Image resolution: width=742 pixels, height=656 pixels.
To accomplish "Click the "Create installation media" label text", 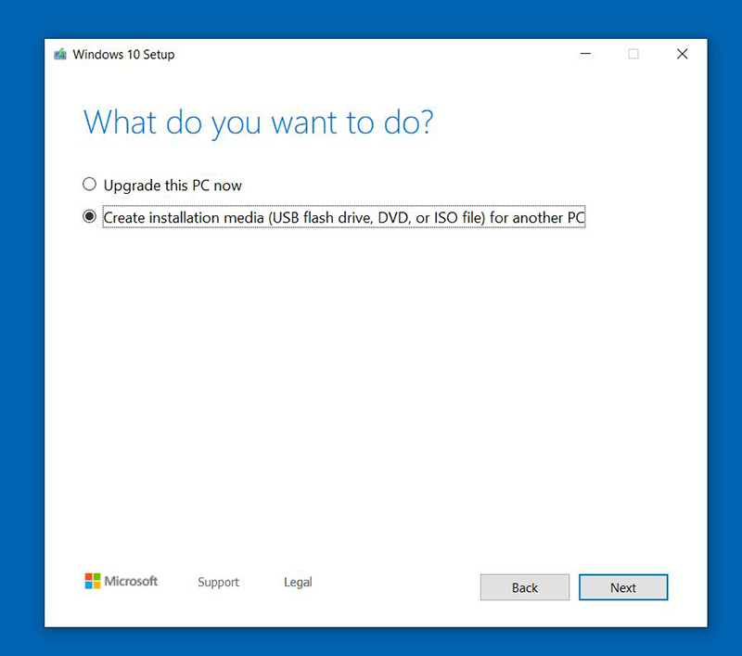I will 343,216.
